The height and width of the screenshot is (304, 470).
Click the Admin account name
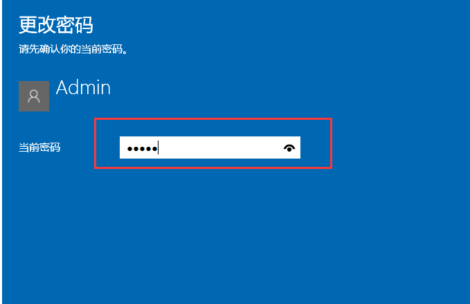(x=83, y=87)
